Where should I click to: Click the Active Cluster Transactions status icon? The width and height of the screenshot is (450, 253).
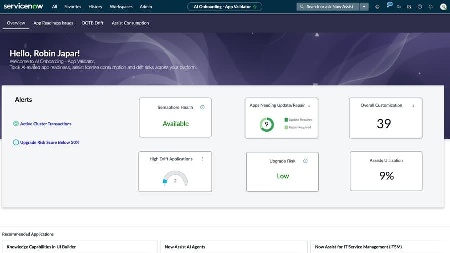pos(16,124)
